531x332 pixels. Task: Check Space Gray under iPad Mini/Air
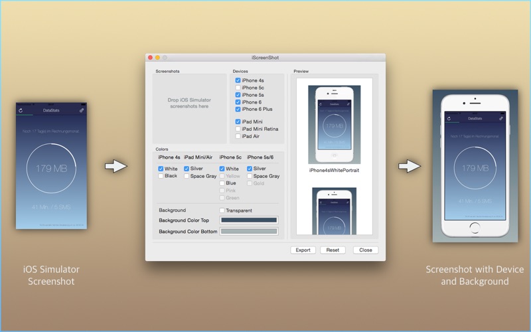pyautogui.click(x=187, y=176)
